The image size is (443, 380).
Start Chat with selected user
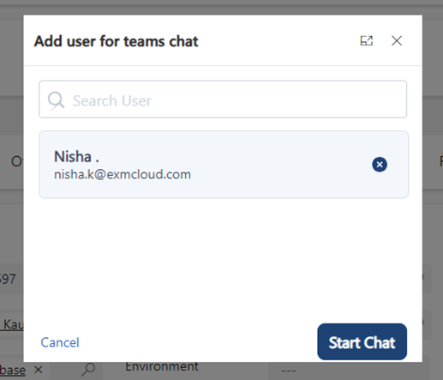click(x=362, y=341)
